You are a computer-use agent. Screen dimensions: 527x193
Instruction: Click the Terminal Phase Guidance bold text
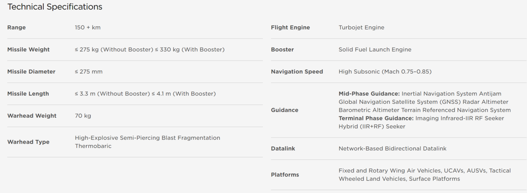click(x=376, y=118)
